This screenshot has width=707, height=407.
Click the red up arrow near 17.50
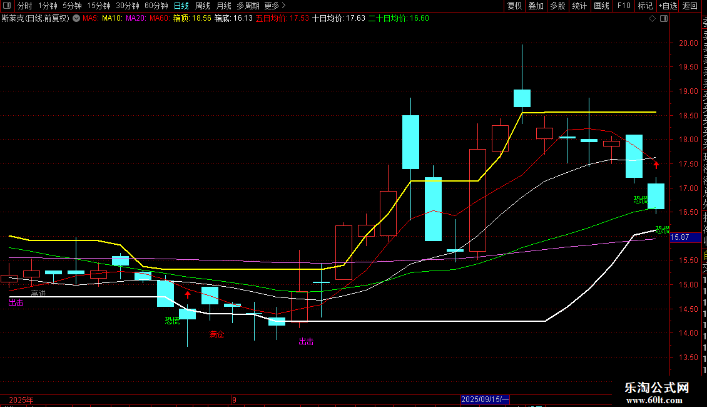(x=656, y=165)
